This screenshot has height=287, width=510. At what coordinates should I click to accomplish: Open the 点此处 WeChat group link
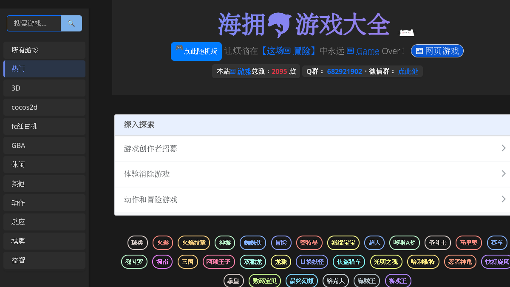408,71
